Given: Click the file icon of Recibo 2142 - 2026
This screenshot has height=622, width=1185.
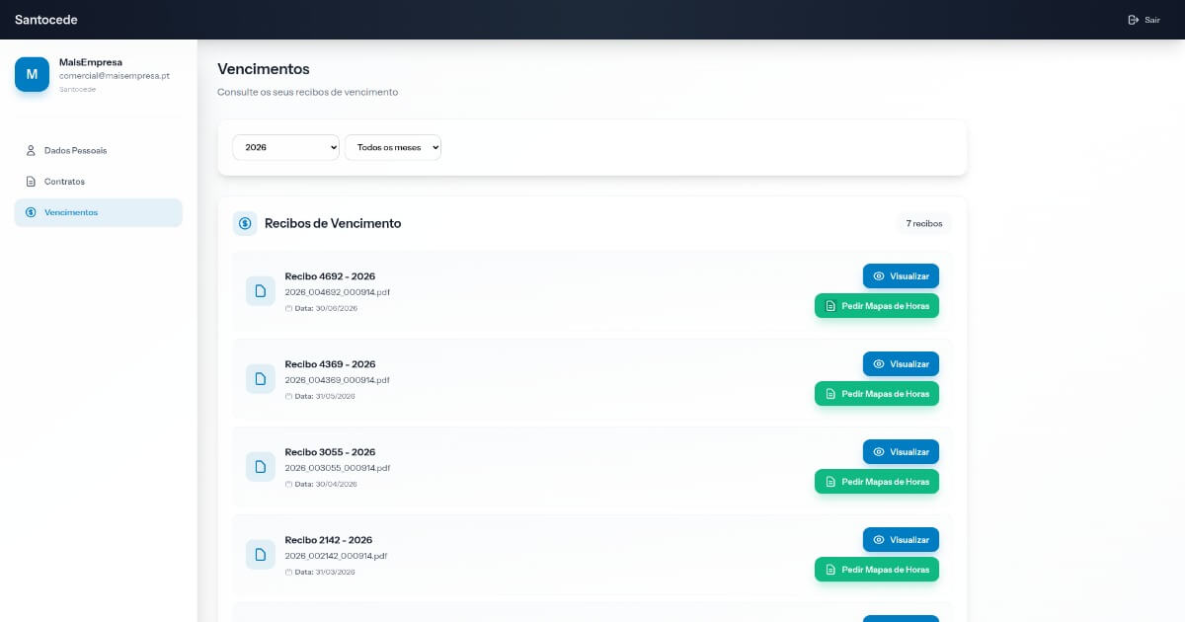Looking at the screenshot, I should 261,555.
